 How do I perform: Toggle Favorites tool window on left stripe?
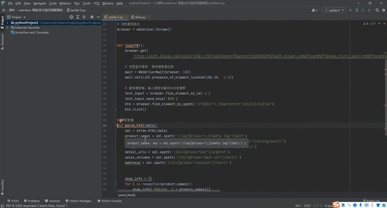point(2,187)
